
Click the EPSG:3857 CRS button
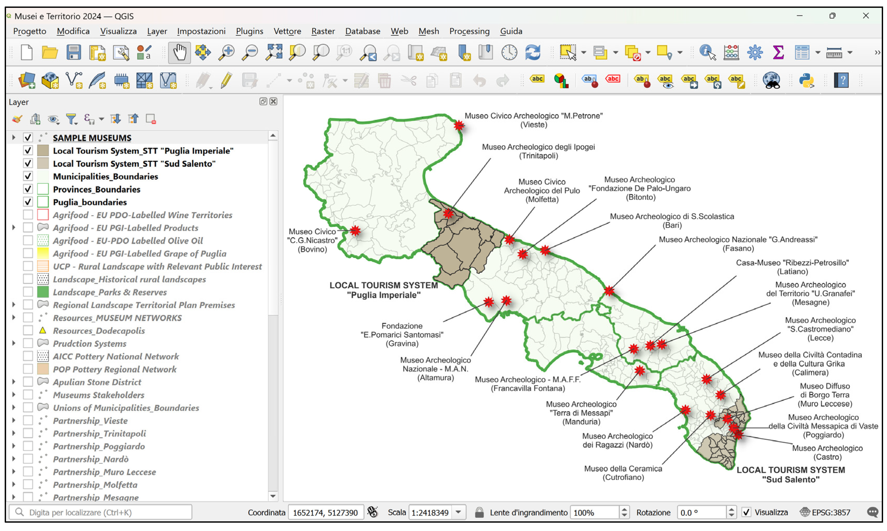click(x=825, y=512)
